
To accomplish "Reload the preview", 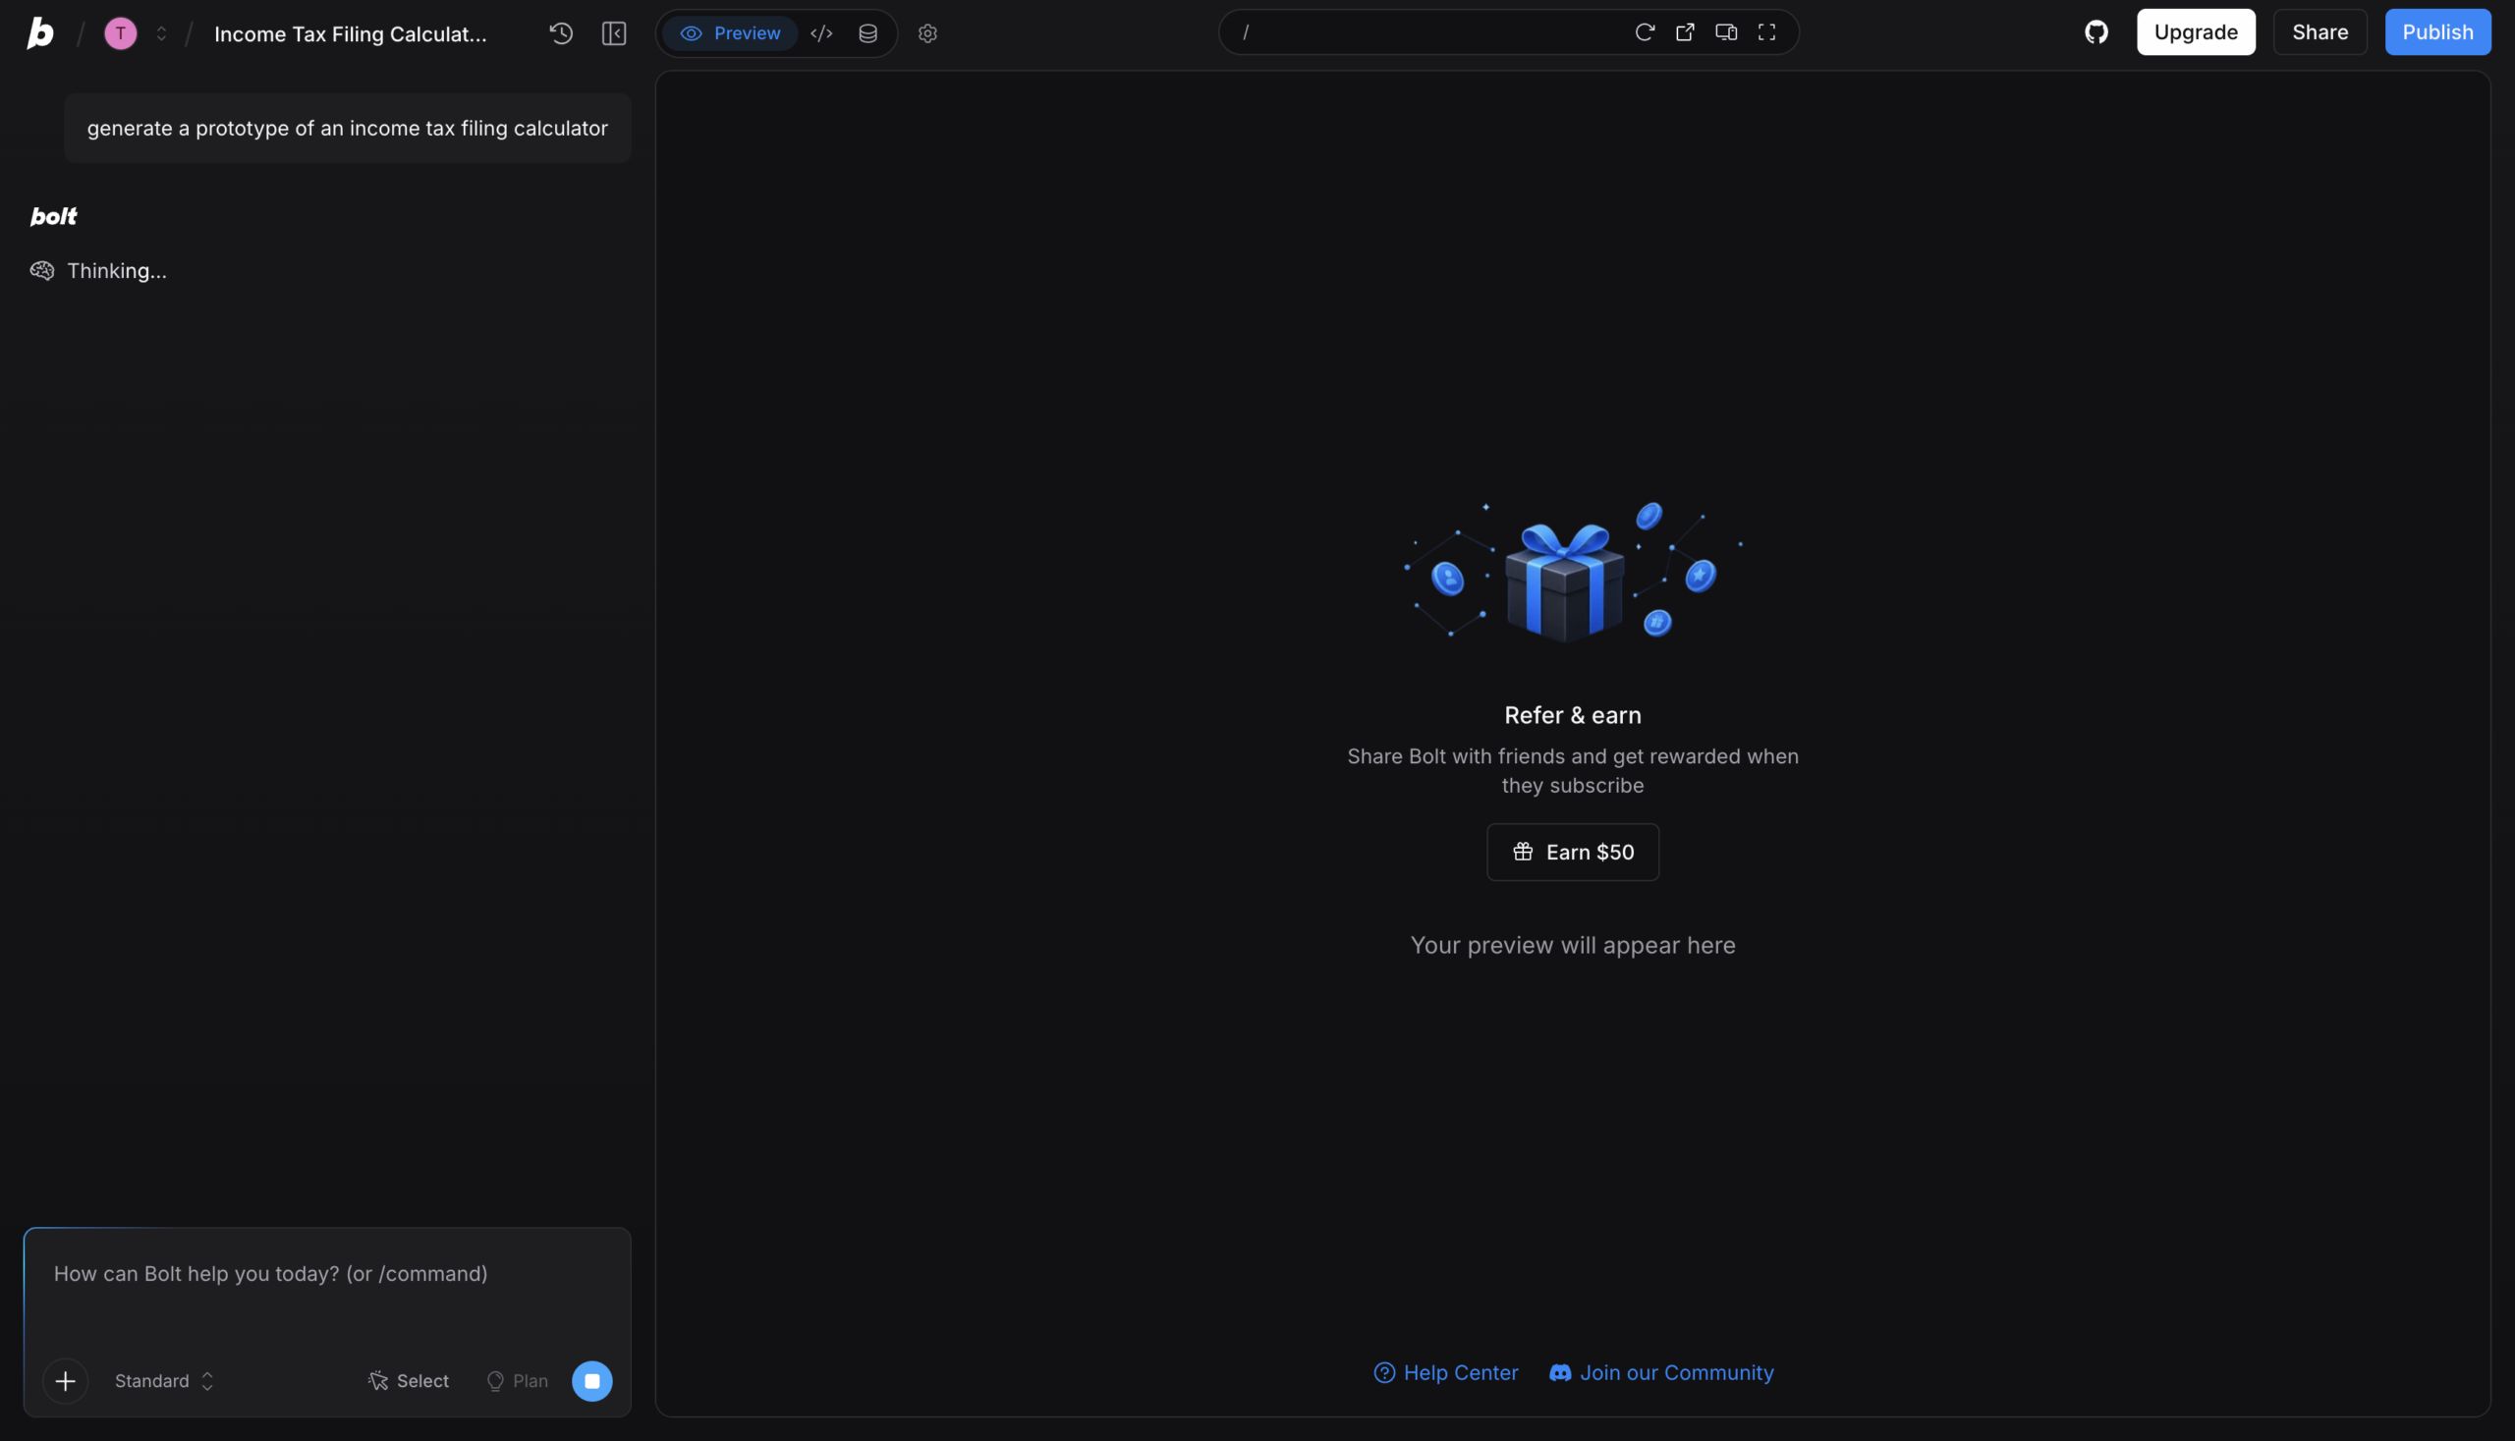I will (x=1645, y=32).
